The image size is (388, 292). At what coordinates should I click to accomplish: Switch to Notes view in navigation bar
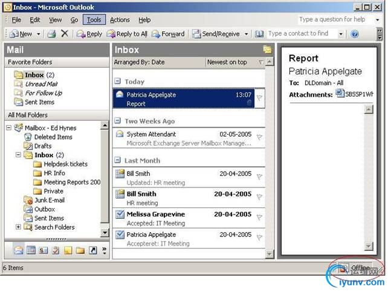tap(68, 250)
